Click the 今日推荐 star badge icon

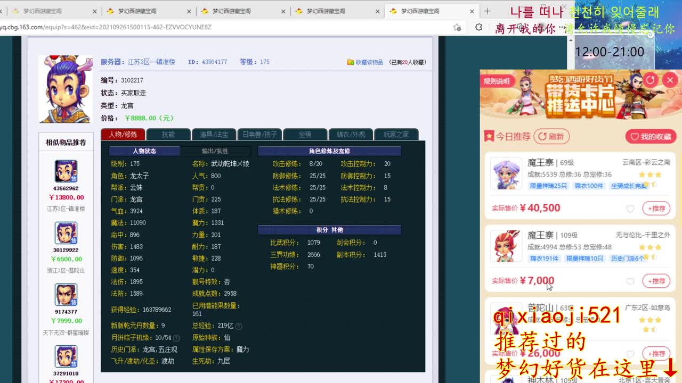tap(489, 137)
